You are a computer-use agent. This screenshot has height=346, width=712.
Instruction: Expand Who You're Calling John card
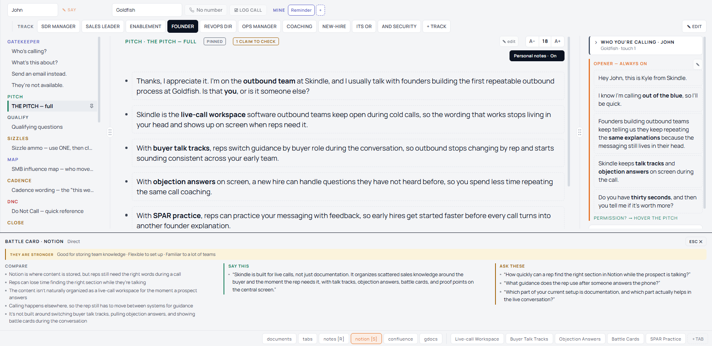[x=646, y=45]
